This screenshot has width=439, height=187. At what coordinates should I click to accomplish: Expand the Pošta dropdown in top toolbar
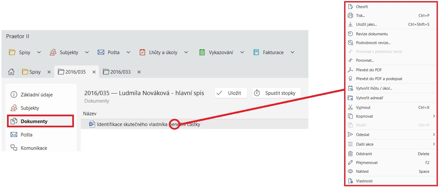[x=128, y=52]
